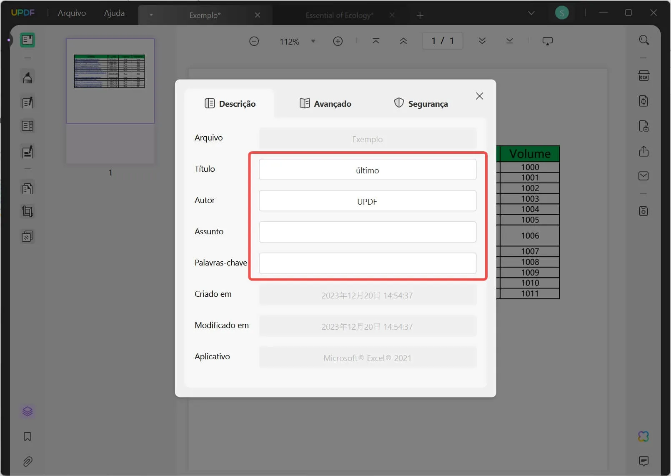Click the Share file icon
This screenshot has width=671, height=476.
point(644,151)
